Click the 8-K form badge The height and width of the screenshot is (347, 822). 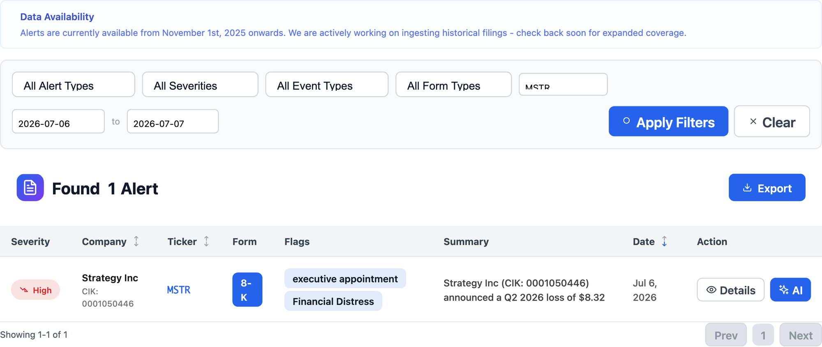pos(247,290)
